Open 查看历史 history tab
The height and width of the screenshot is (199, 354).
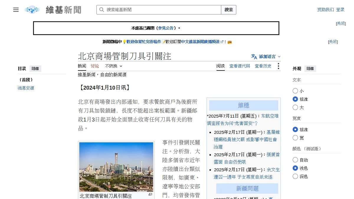click(263, 66)
